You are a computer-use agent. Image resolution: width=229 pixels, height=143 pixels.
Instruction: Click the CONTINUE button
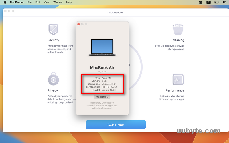point(116,125)
